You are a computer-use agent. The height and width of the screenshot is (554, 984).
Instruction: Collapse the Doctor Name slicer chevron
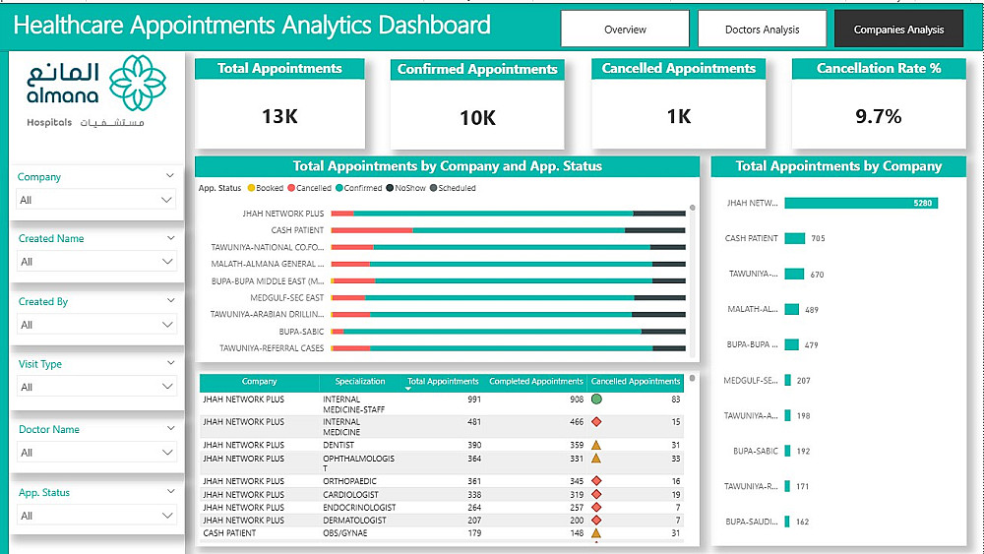point(170,428)
